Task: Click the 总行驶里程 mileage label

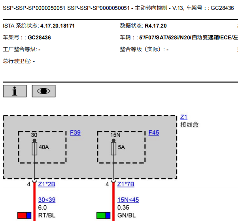Action: pyautogui.click(x=17, y=61)
